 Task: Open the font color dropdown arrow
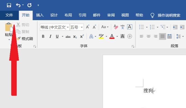117,37
